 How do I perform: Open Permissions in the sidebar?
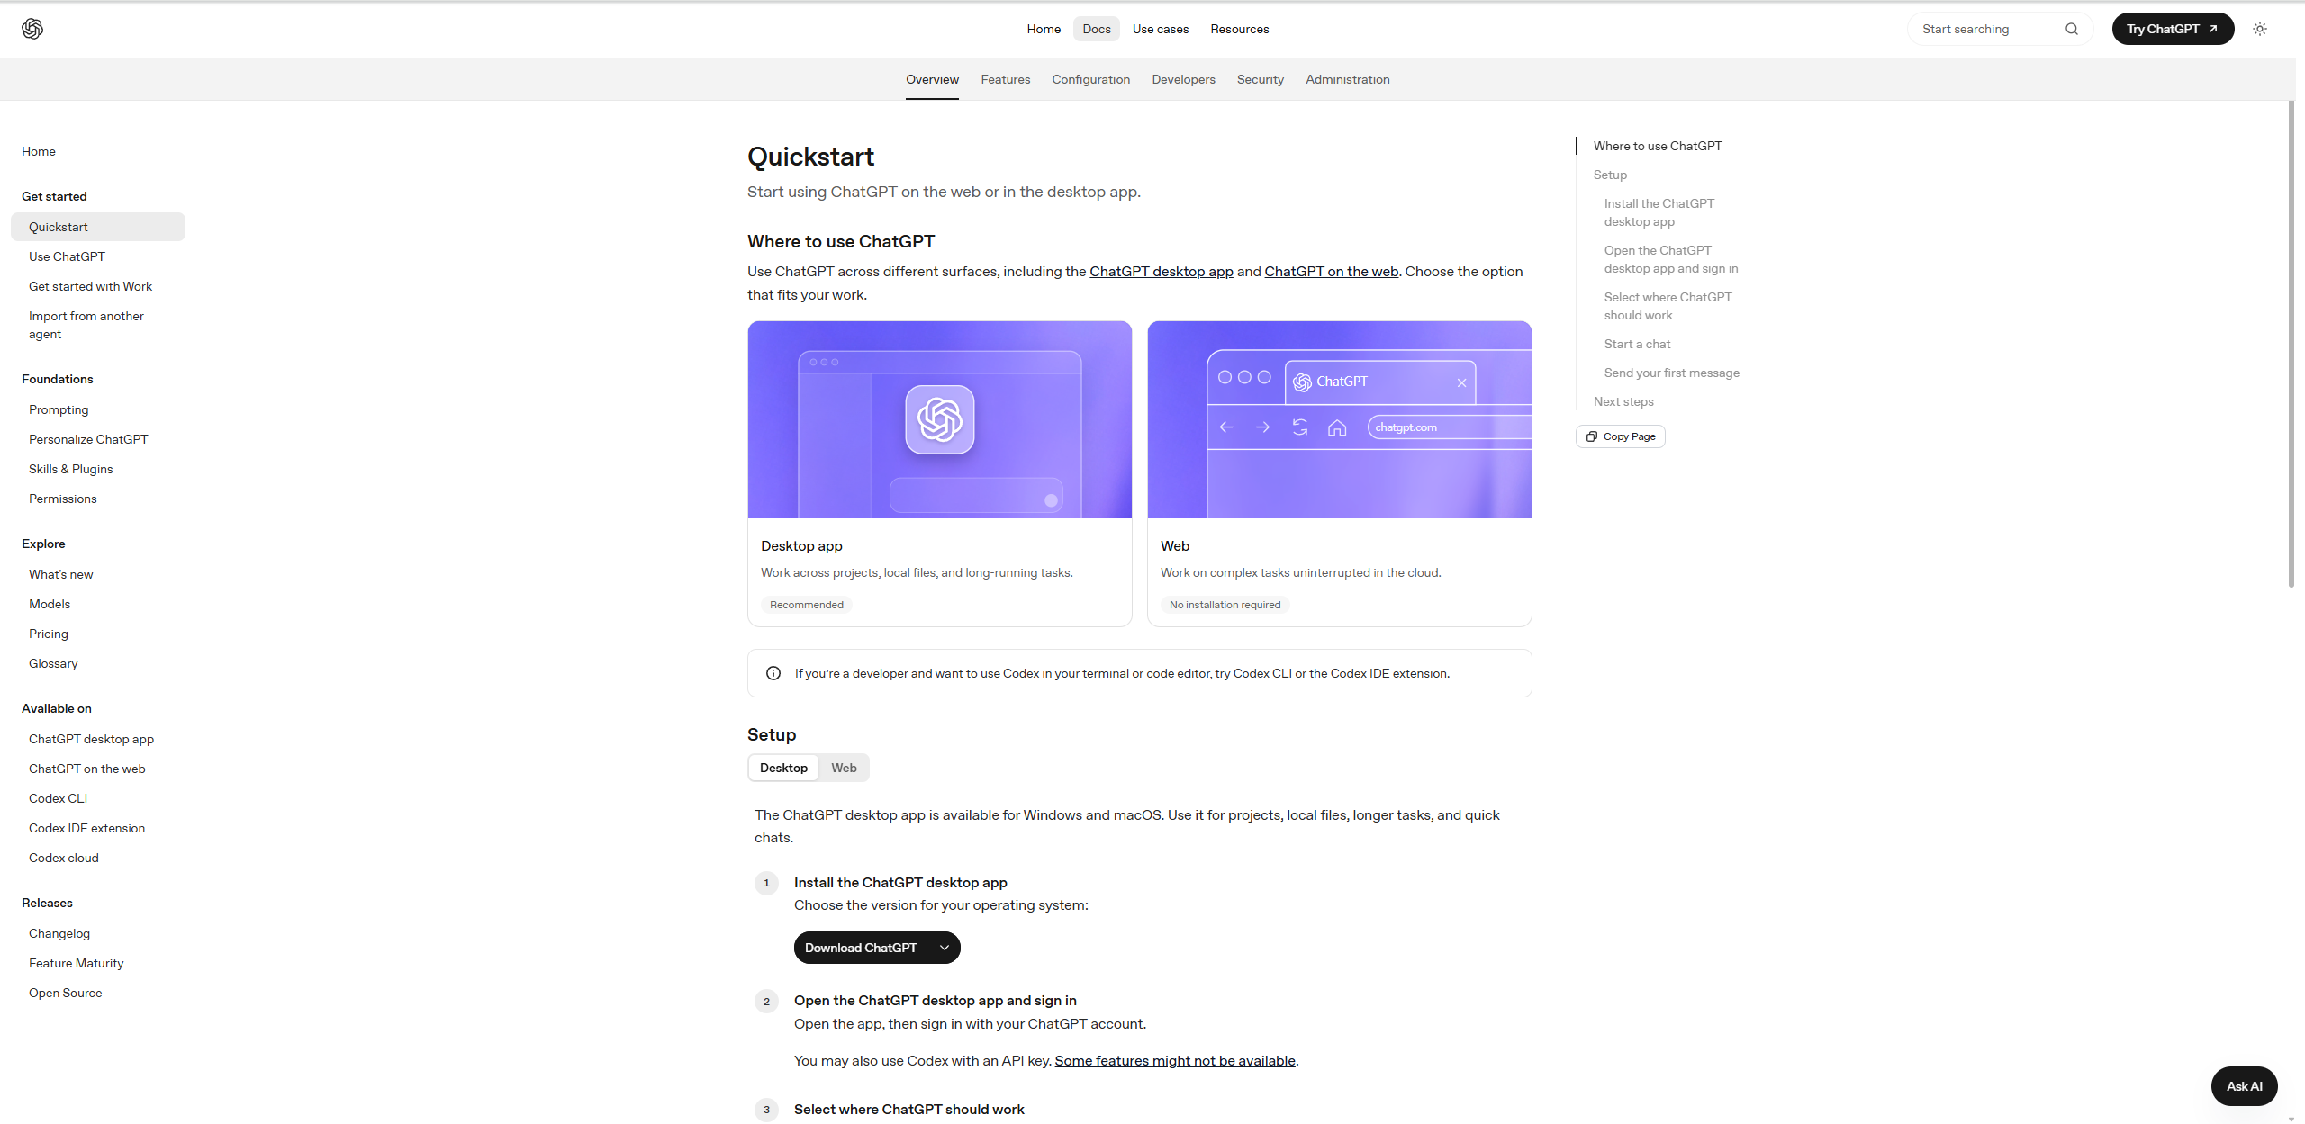62,499
